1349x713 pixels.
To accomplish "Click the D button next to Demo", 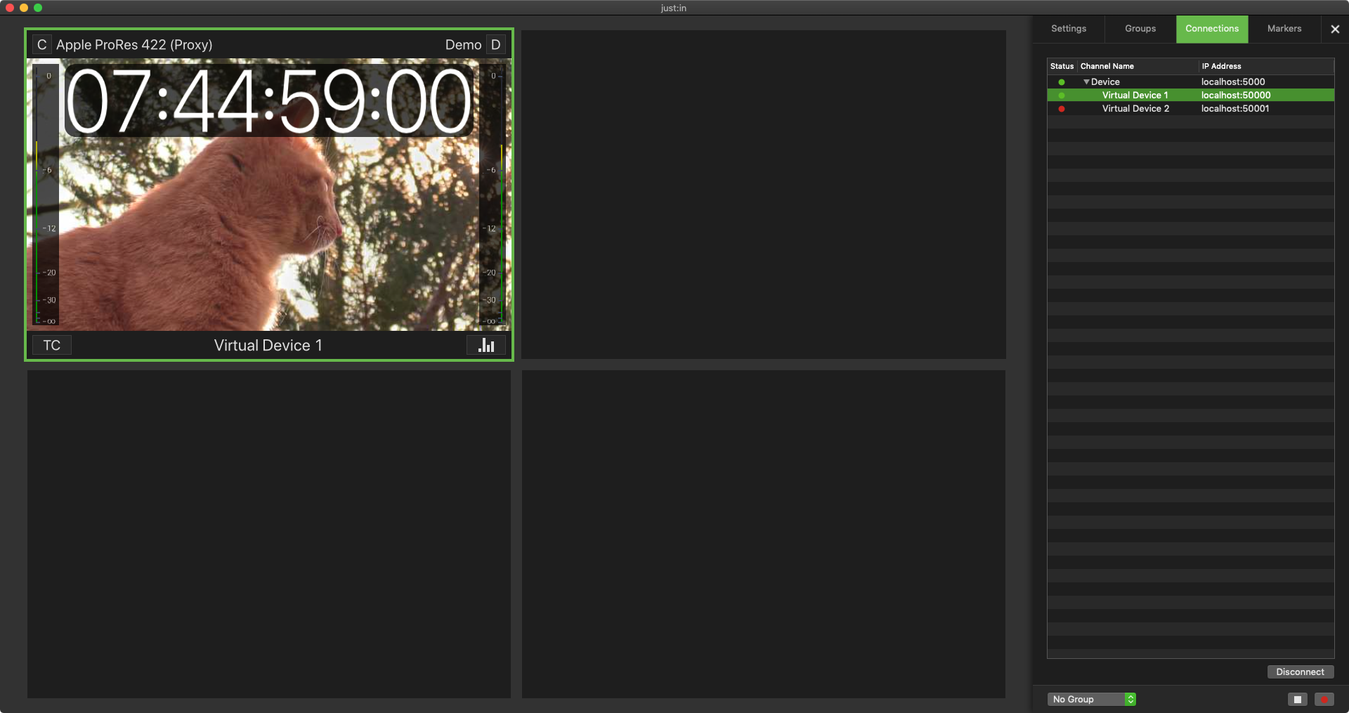I will click(496, 45).
